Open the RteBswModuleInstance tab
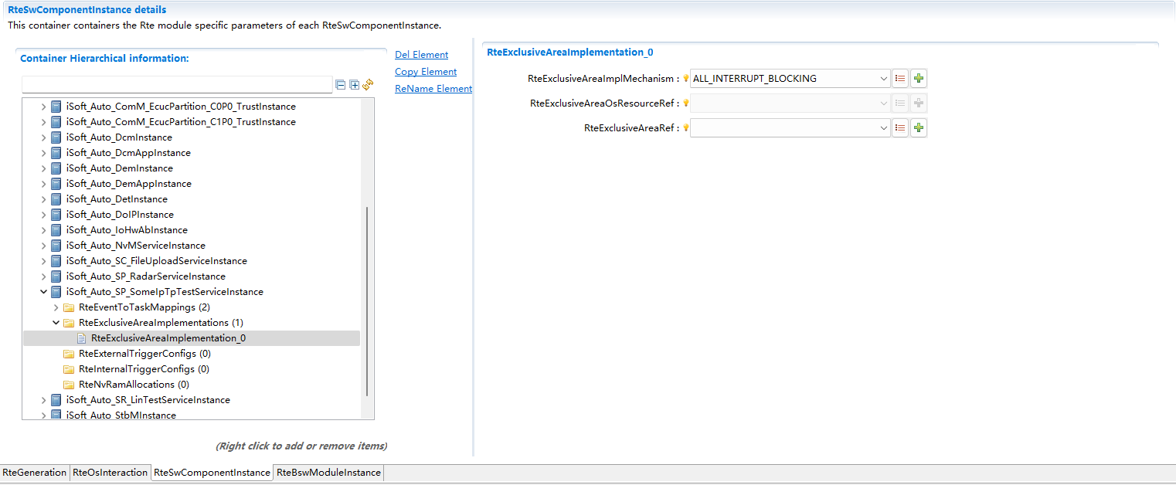Image resolution: width=1176 pixels, height=485 pixels. tap(328, 473)
